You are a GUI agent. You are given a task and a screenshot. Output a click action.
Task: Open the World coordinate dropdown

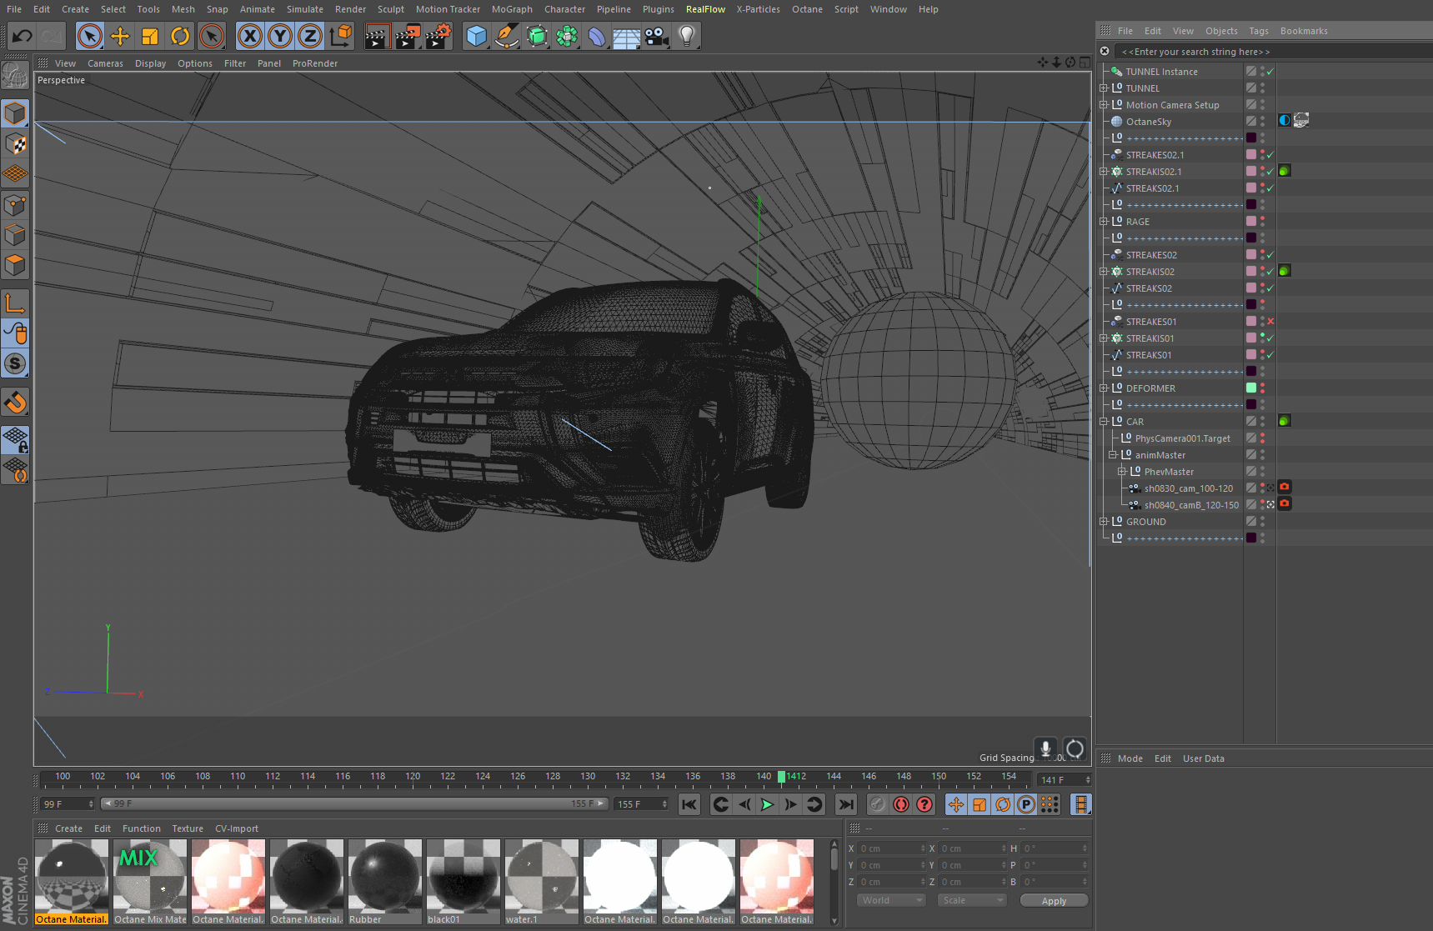pyautogui.click(x=891, y=900)
